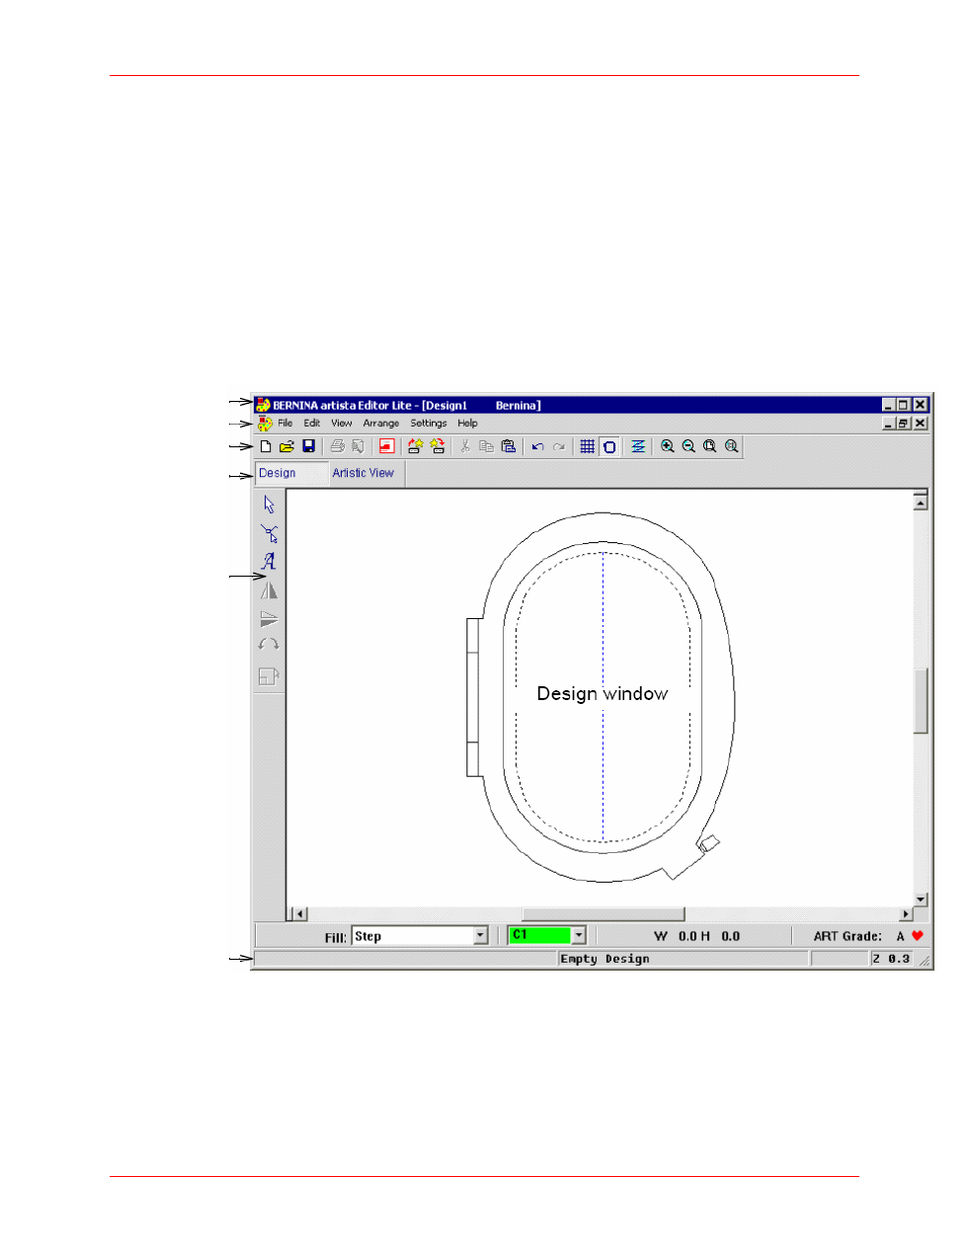Expand the Fill type Step dropdown
The height and width of the screenshot is (1254, 969).
pos(480,935)
